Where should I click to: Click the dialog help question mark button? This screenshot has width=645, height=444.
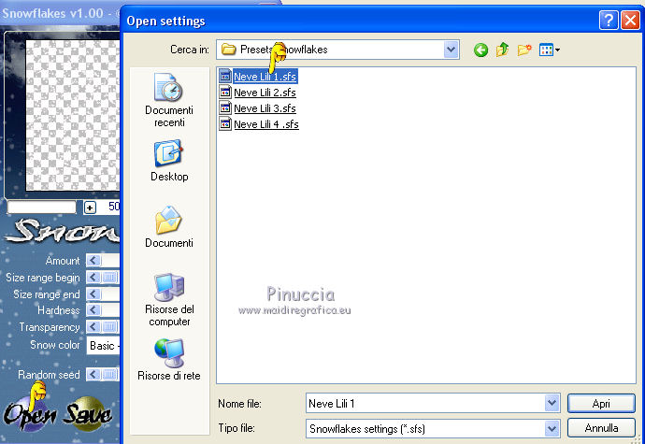tap(609, 21)
